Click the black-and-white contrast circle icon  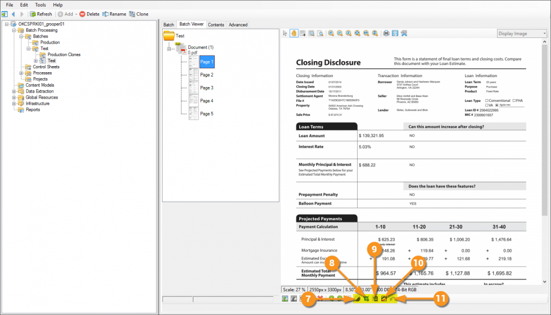point(358,298)
